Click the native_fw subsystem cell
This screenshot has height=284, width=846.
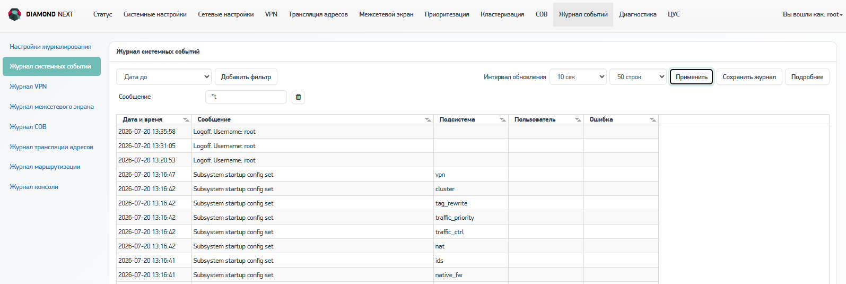pyautogui.click(x=471, y=275)
